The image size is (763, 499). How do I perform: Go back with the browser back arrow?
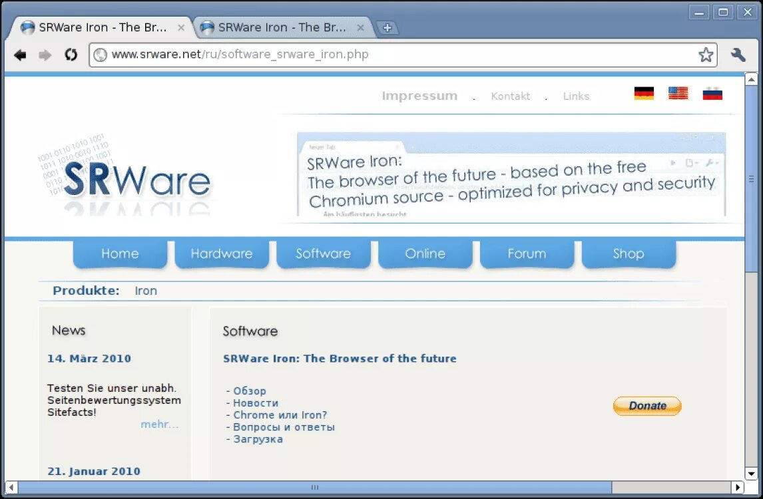(x=20, y=55)
